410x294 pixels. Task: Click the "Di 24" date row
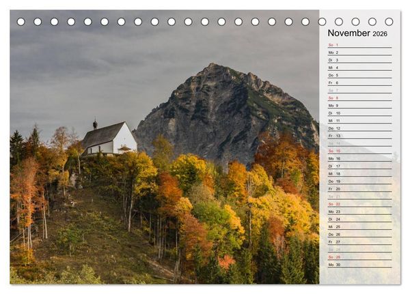pos(360,219)
